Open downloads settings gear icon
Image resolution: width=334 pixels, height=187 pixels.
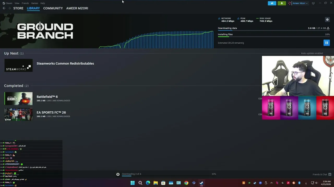pyautogui.click(x=327, y=19)
